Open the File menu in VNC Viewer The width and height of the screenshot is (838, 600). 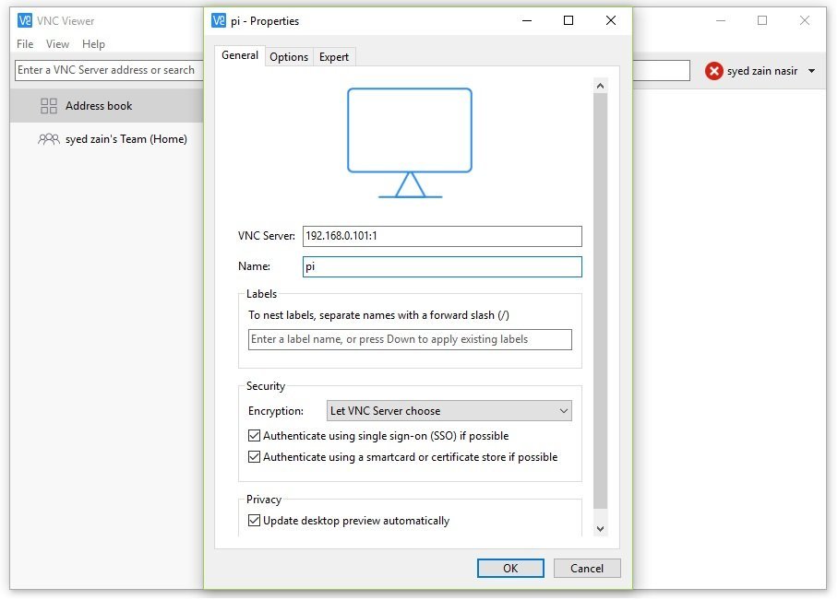pyautogui.click(x=25, y=44)
